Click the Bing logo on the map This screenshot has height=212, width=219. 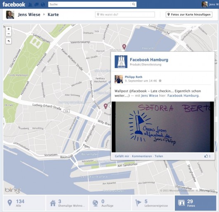pyautogui.click(x=12, y=190)
